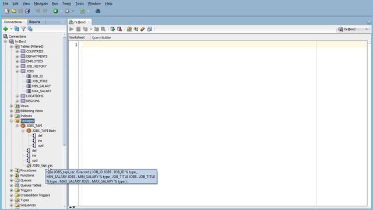Select the MIN_SALARY column
This screenshot has width=373, height=210.
tap(41, 86)
